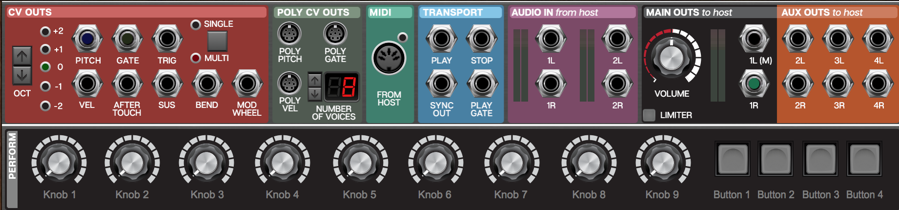This screenshot has width=899, height=210.
Task: Push Perform Button 2
Action: pyautogui.click(x=776, y=159)
